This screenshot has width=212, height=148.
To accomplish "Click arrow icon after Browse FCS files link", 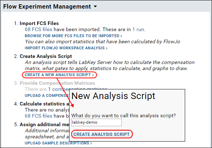I will coord(121,36).
